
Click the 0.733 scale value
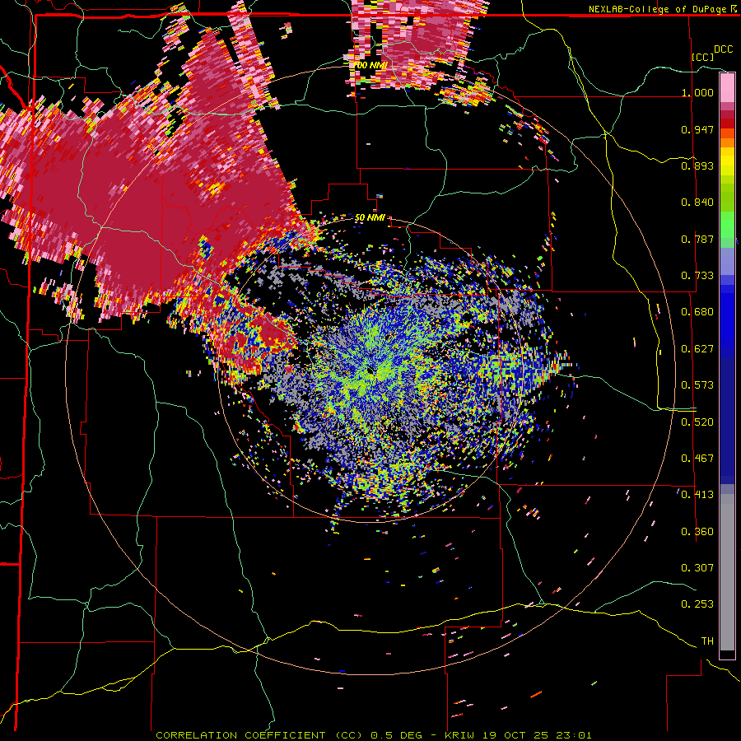tap(697, 276)
